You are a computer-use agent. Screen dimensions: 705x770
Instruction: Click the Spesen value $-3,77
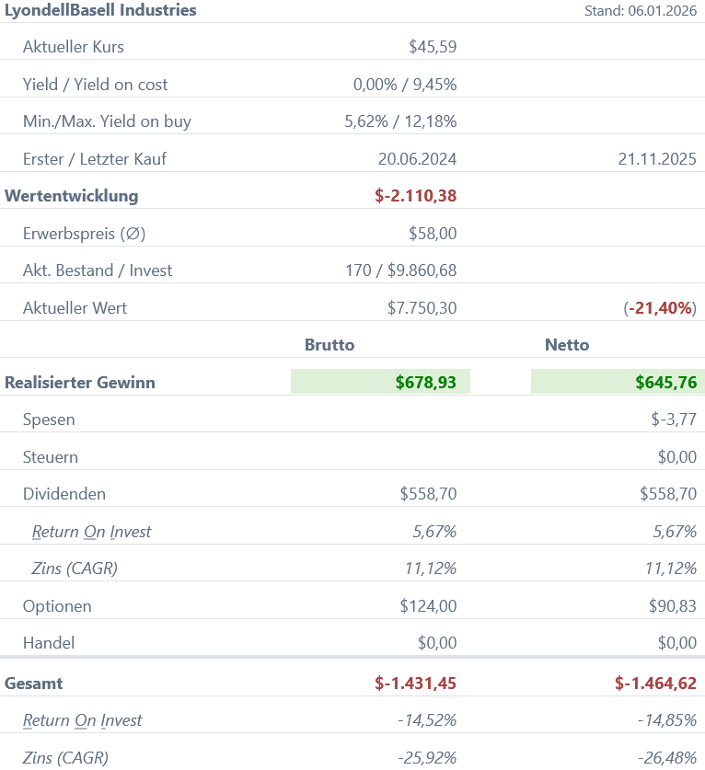pos(674,419)
